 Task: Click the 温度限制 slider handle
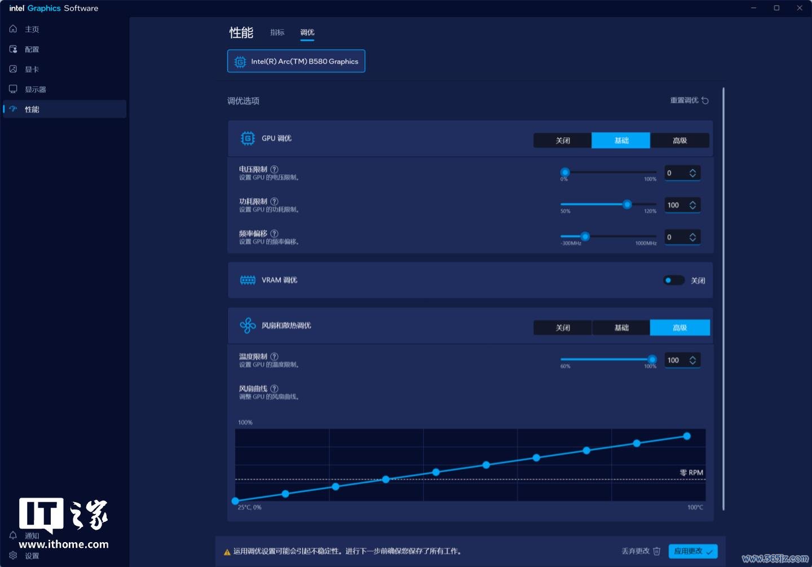(652, 359)
